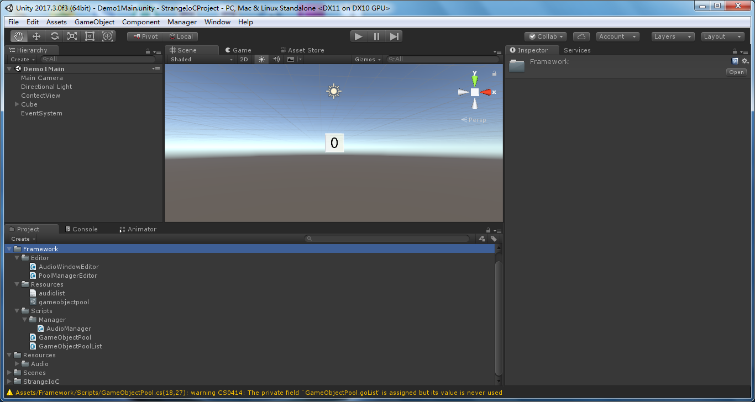Click the Project panel search field
The height and width of the screenshot is (402, 755).
387,239
